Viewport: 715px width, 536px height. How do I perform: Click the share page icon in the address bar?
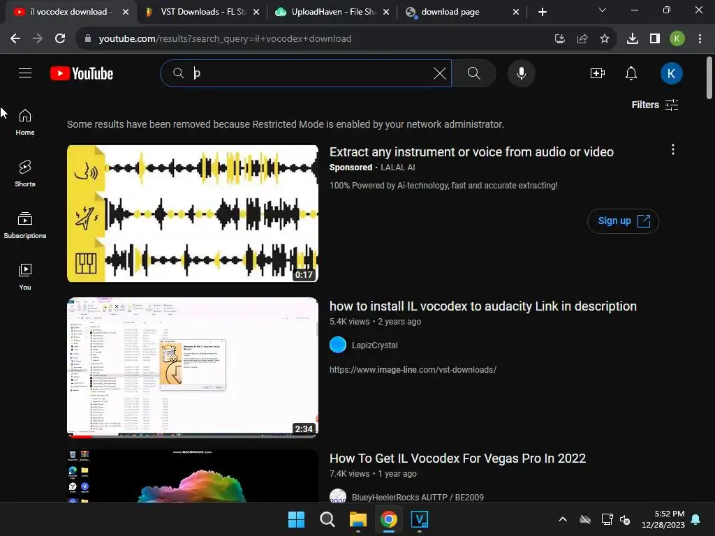click(582, 39)
